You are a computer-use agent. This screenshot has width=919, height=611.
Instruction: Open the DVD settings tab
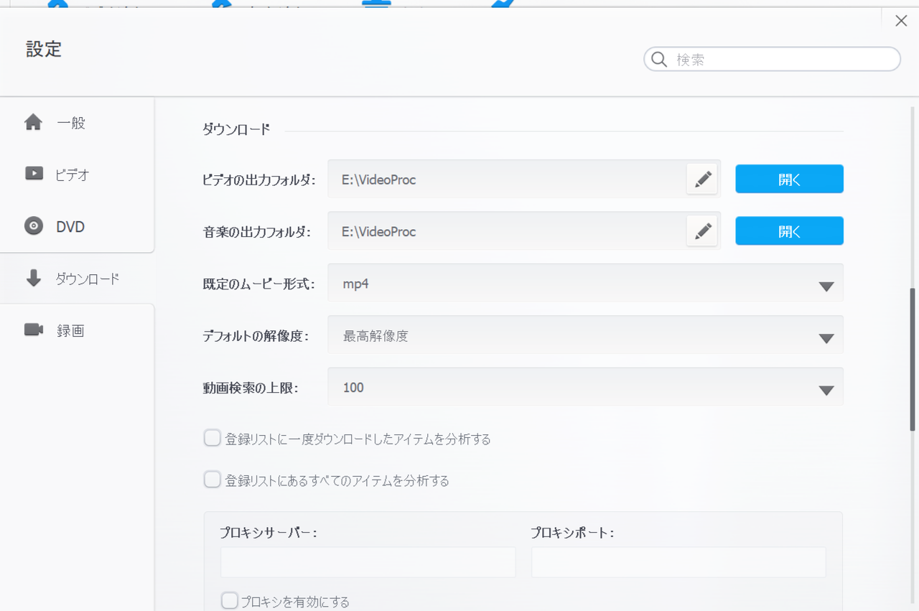tap(77, 226)
